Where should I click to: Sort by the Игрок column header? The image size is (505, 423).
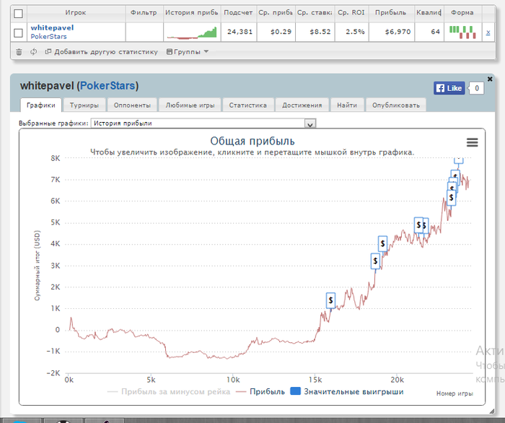pos(76,13)
